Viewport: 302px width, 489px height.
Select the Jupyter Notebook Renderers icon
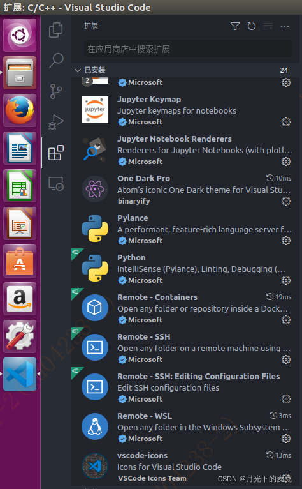pos(95,149)
